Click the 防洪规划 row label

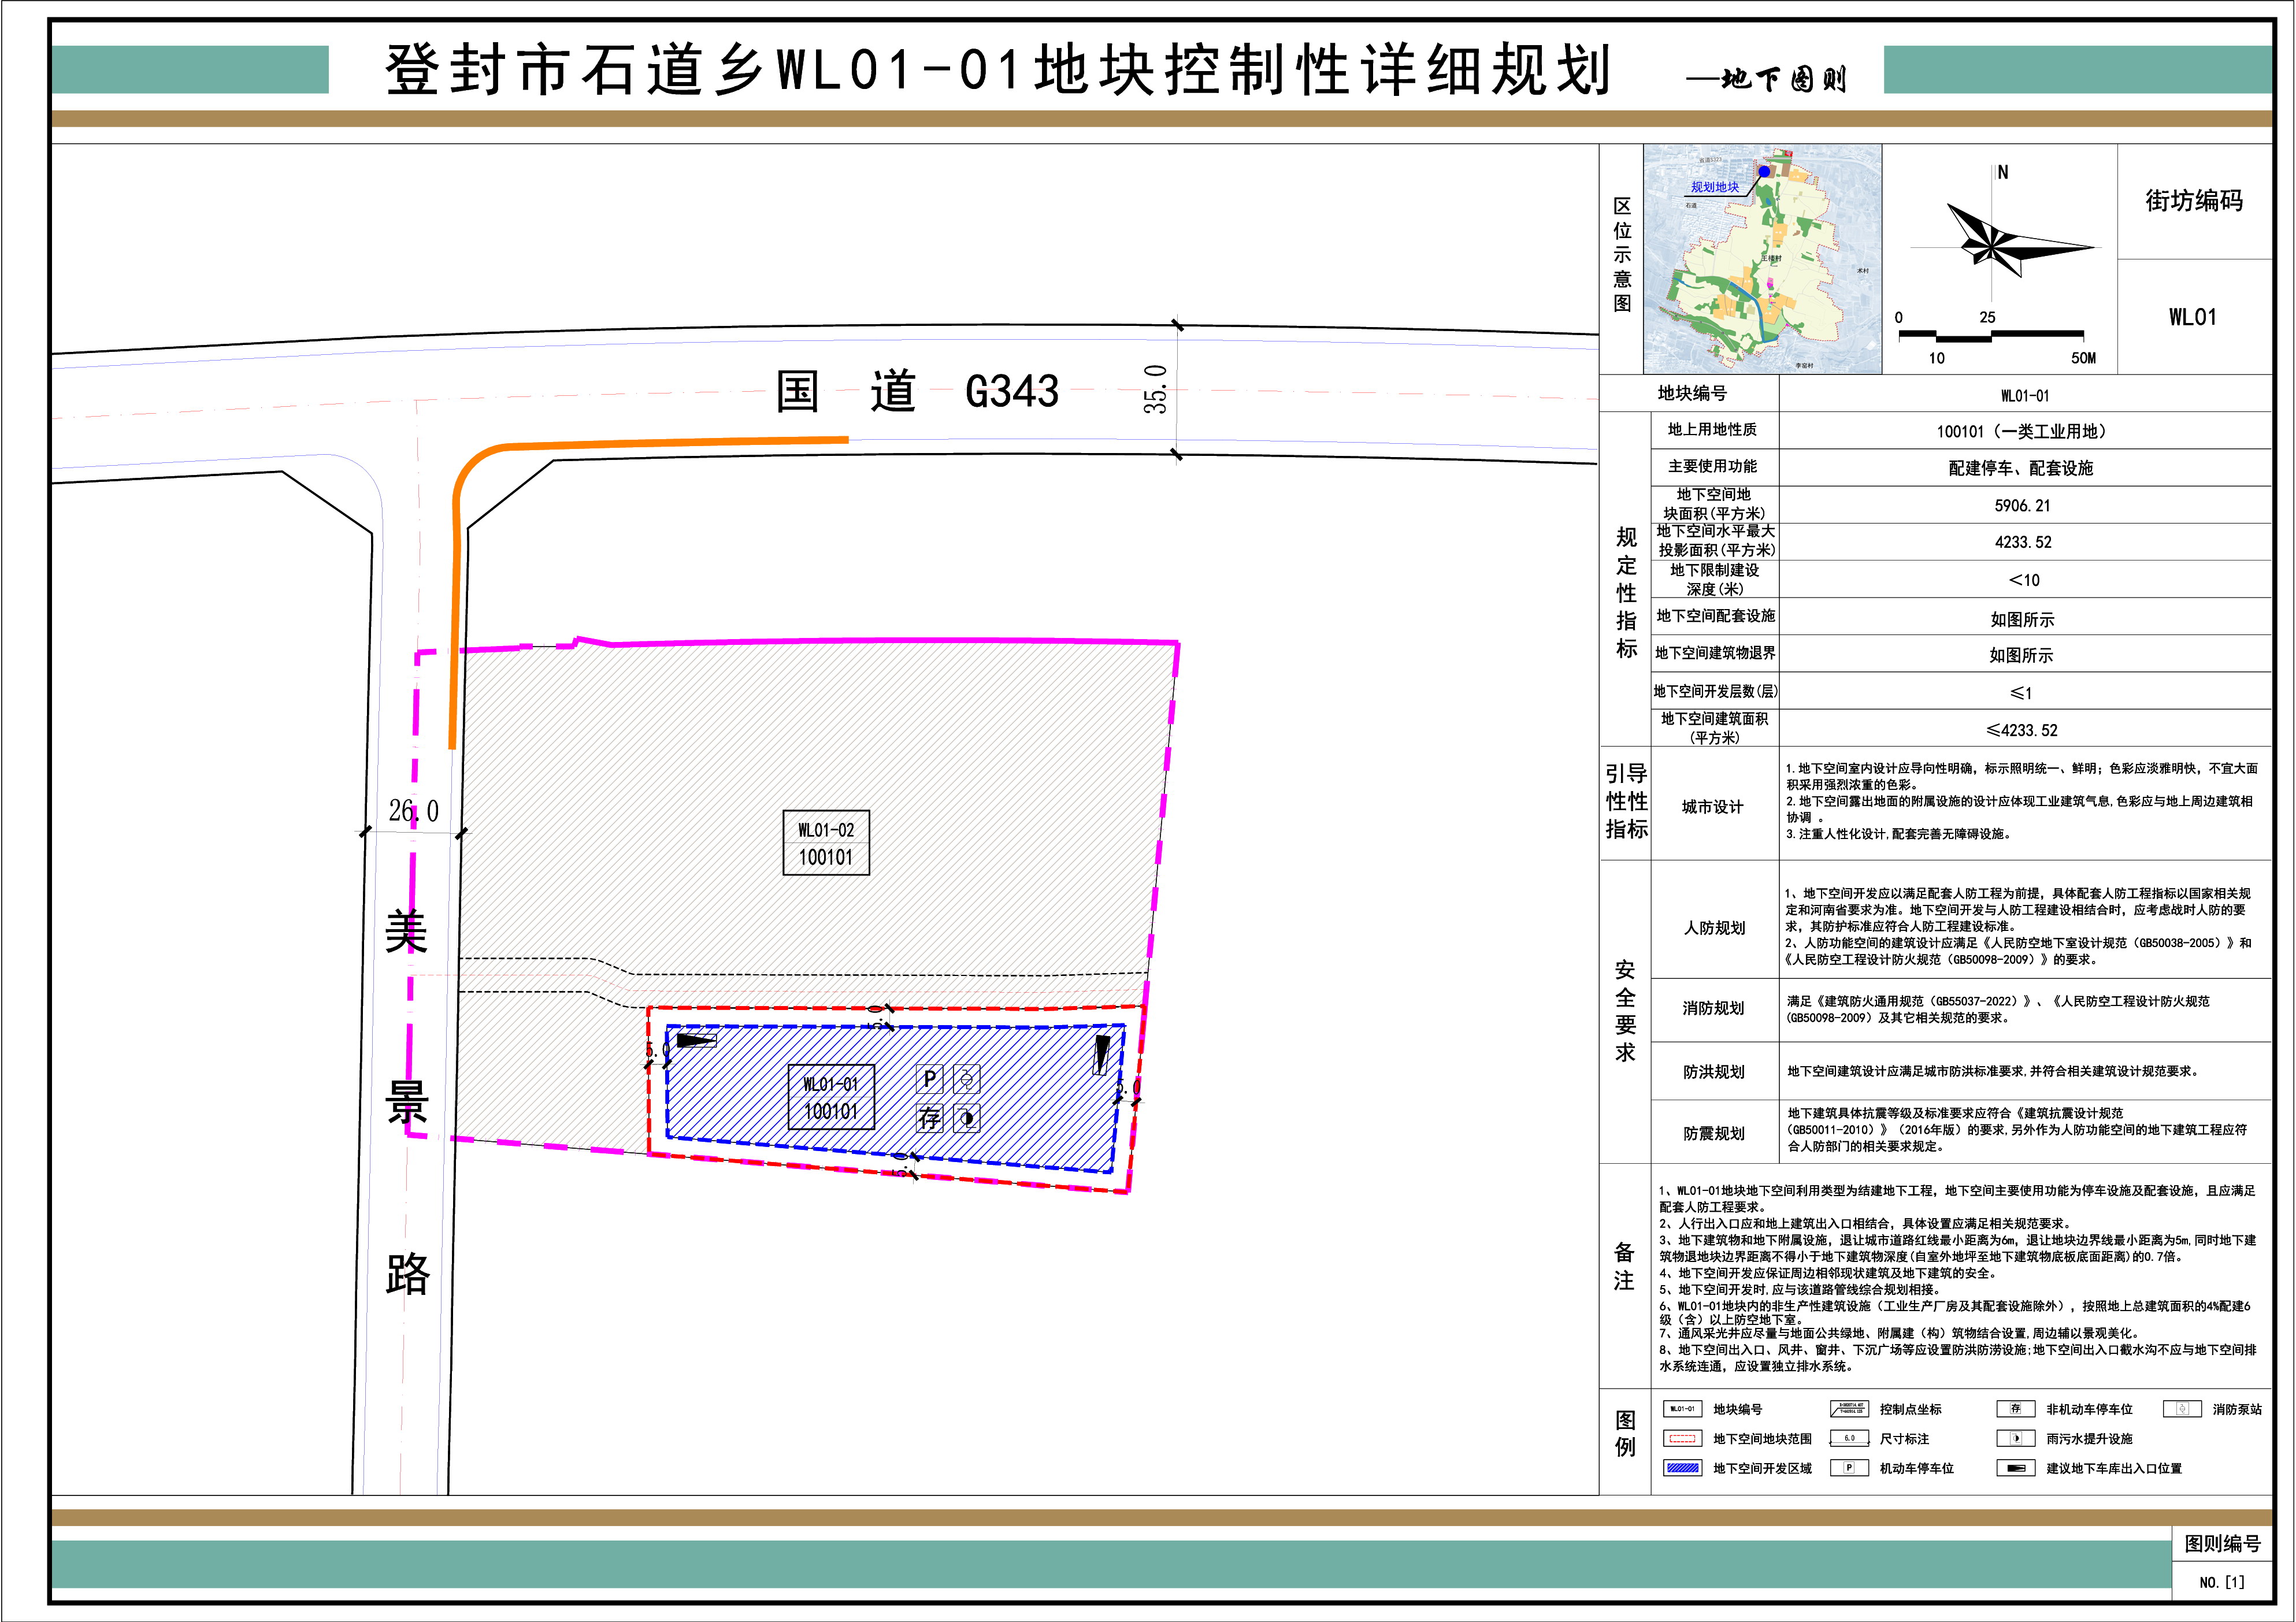tap(1713, 1071)
